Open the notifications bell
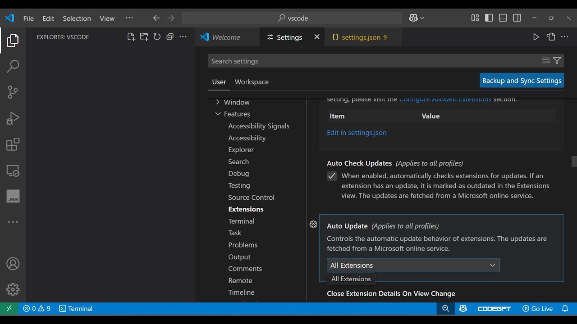This screenshot has height=324, width=577. 565,308
